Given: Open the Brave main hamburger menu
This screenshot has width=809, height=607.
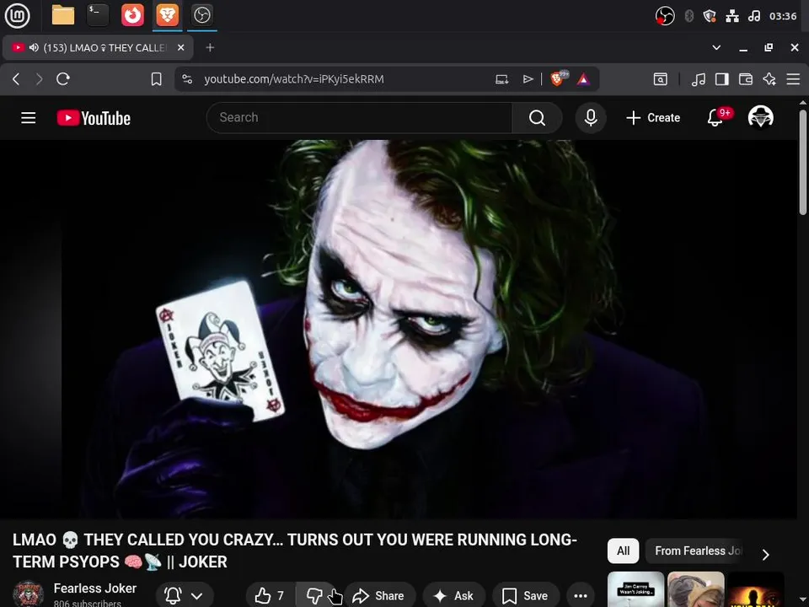Looking at the screenshot, I should click(793, 79).
